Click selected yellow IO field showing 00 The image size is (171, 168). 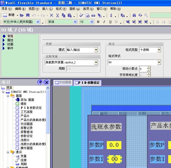tap(115, 159)
